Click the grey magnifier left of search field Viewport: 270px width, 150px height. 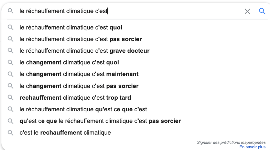point(11,11)
